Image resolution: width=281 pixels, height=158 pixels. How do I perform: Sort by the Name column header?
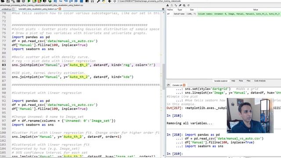point(170,10)
